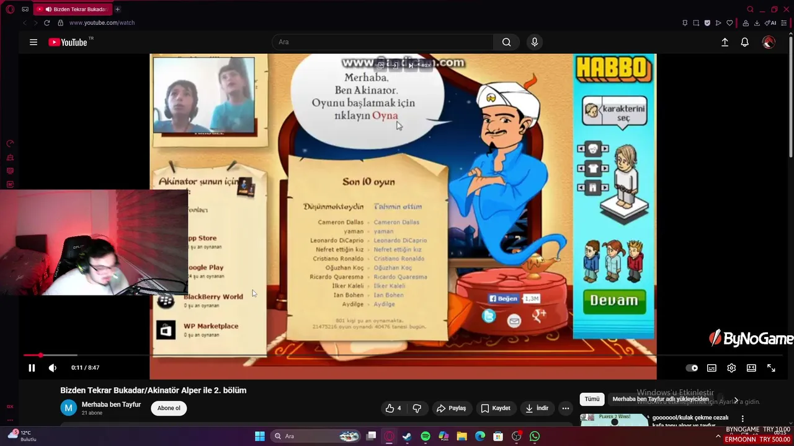Open the YouTube create upload icon
Viewport: 794px width, 446px height.
725,42
